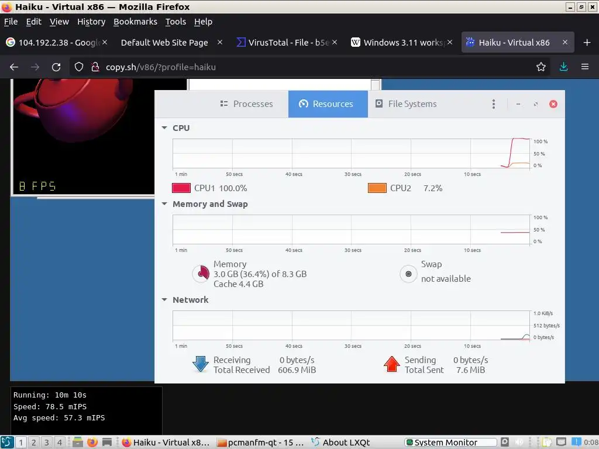Click the tray icon left of the volume
599x449 pixels.
pyautogui.click(x=505, y=442)
